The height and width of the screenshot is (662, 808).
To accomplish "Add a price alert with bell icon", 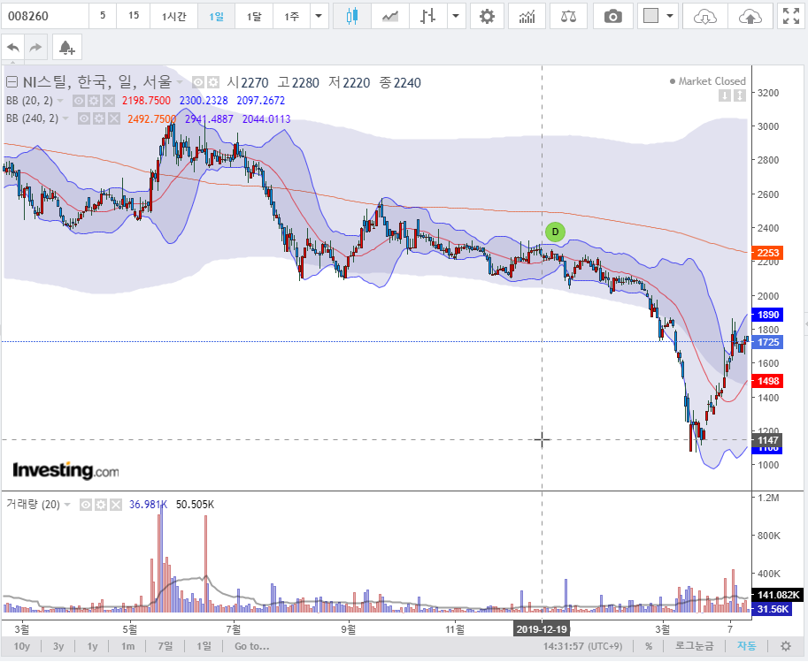I will point(67,48).
